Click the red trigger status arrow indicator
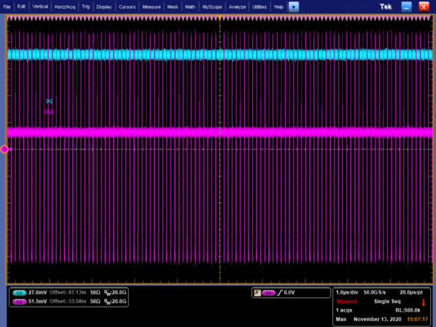The height and width of the screenshot is (327, 436). (x=424, y=302)
